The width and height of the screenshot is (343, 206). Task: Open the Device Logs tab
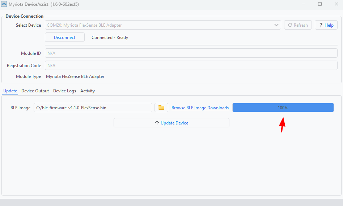coord(64,91)
